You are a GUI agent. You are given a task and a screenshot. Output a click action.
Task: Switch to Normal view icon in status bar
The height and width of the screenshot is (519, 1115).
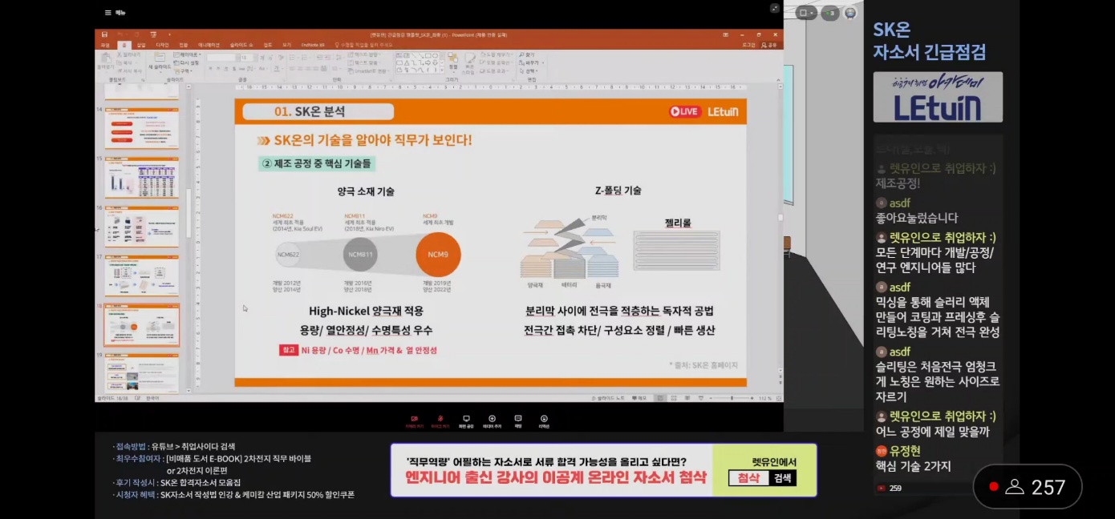tap(661, 398)
